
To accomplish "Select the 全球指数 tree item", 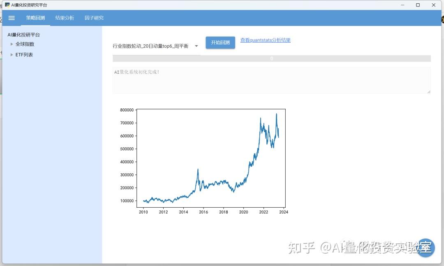I will (x=25, y=44).
